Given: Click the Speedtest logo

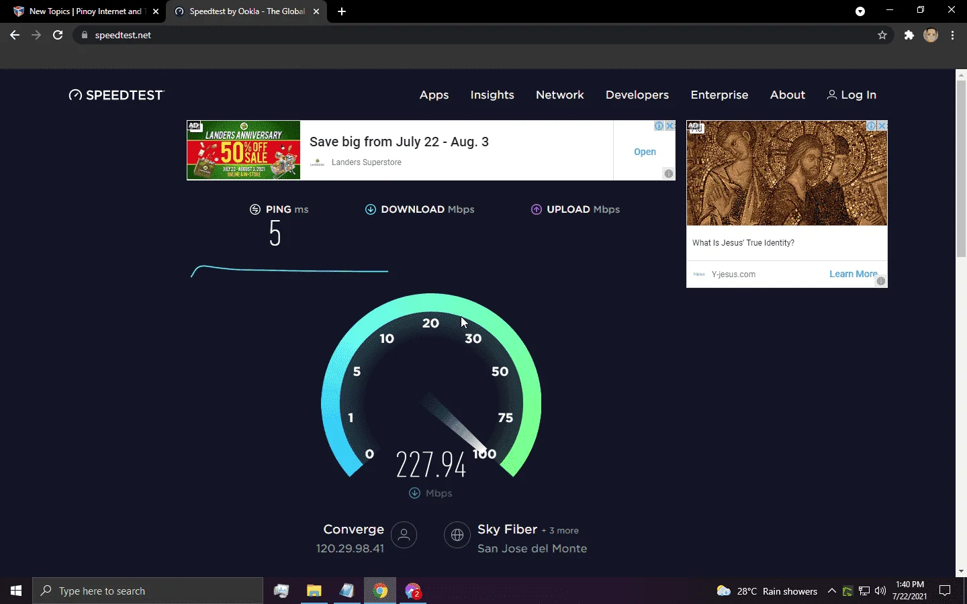Looking at the screenshot, I should click(116, 95).
